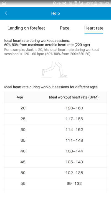The width and height of the screenshot is (111, 197).
Task: Select the 117–156 heart rate row
Action: click(56, 119)
